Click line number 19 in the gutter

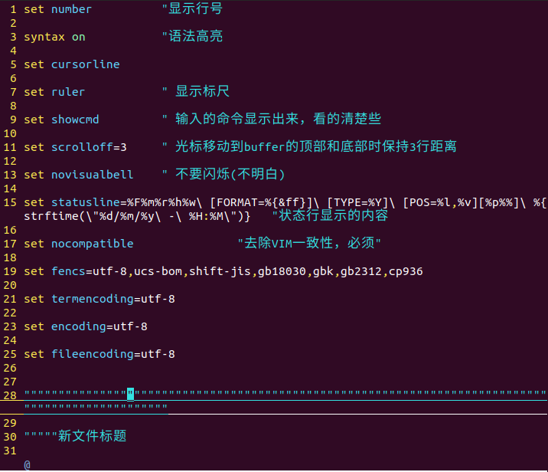[x=9, y=271]
